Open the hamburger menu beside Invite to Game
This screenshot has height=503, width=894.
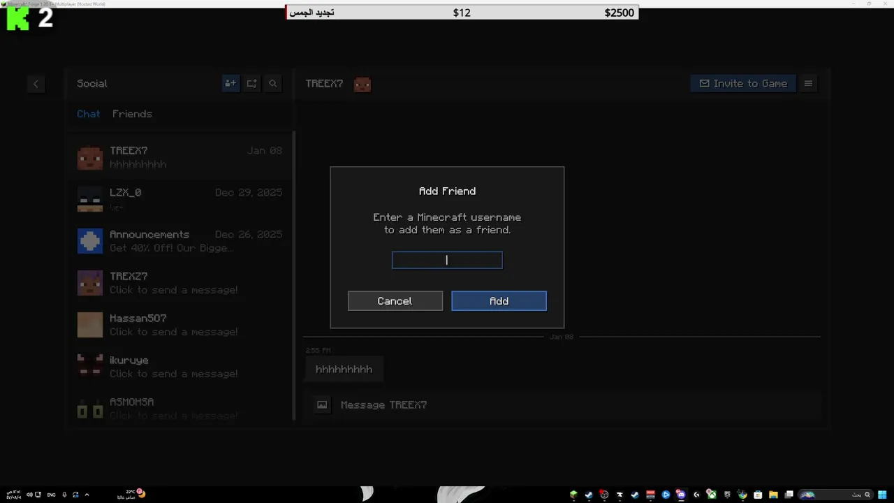(x=808, y=83)
